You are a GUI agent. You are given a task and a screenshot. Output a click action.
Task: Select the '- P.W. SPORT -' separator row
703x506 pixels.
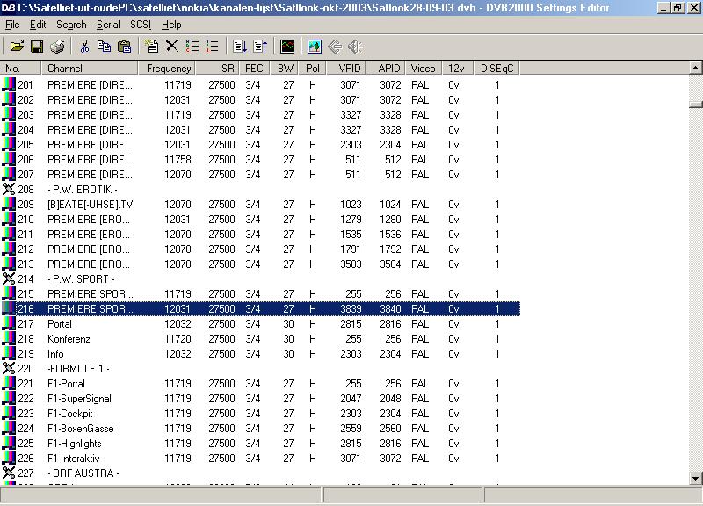pos(260,278)
